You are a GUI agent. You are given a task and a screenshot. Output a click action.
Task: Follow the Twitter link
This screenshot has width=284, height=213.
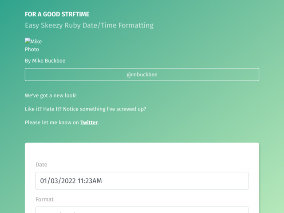[x=89, y=122]
